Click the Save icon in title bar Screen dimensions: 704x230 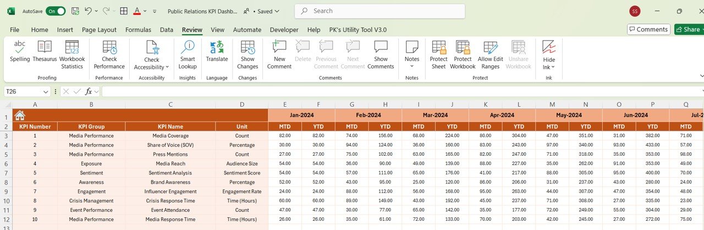(x=75, y=11)
